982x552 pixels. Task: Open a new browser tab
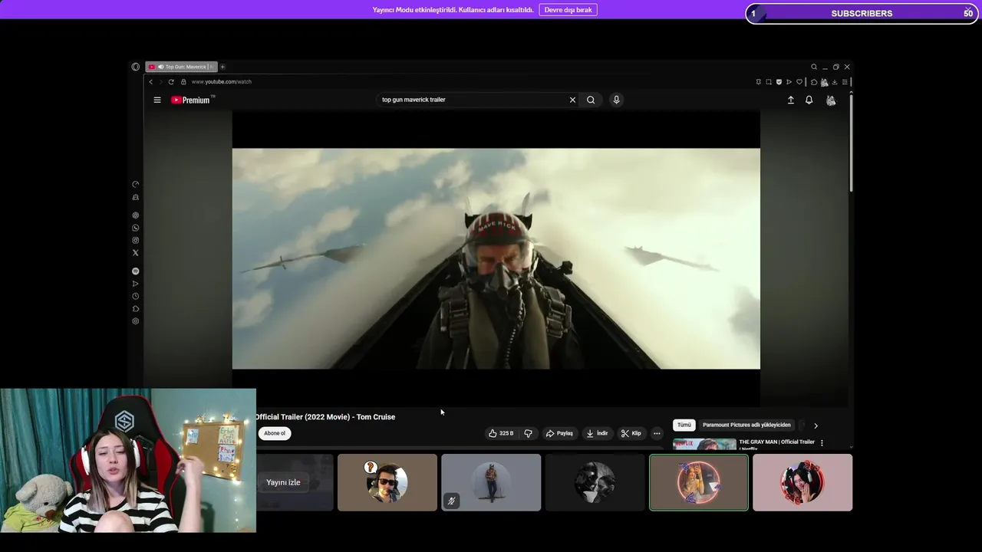click(222, 67)
